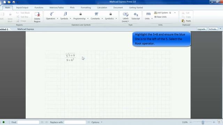Click the Upgrade button
The image size is (223, 125).
[202, 29]
